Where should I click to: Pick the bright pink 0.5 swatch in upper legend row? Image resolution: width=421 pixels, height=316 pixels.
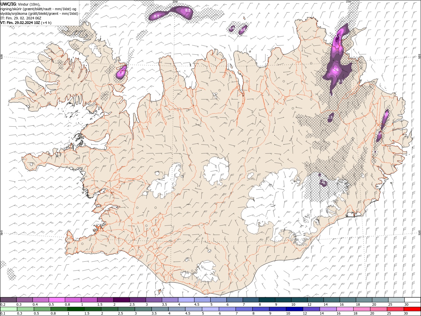point(57,300)
